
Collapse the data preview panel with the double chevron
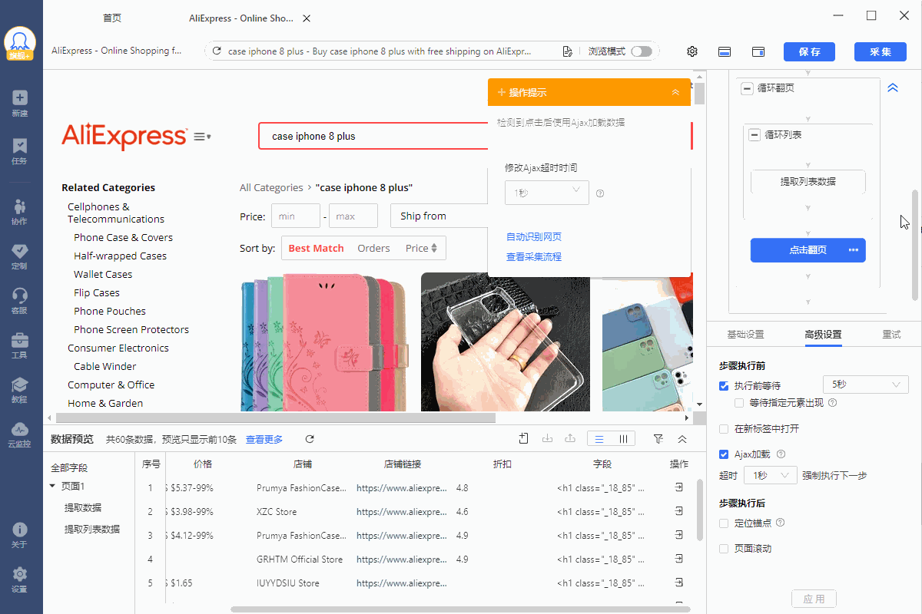682,439
